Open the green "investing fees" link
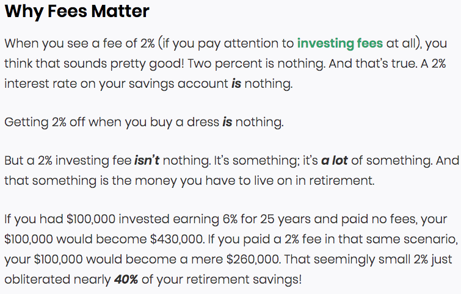461x294 pixels. click(x=340, y=43)
